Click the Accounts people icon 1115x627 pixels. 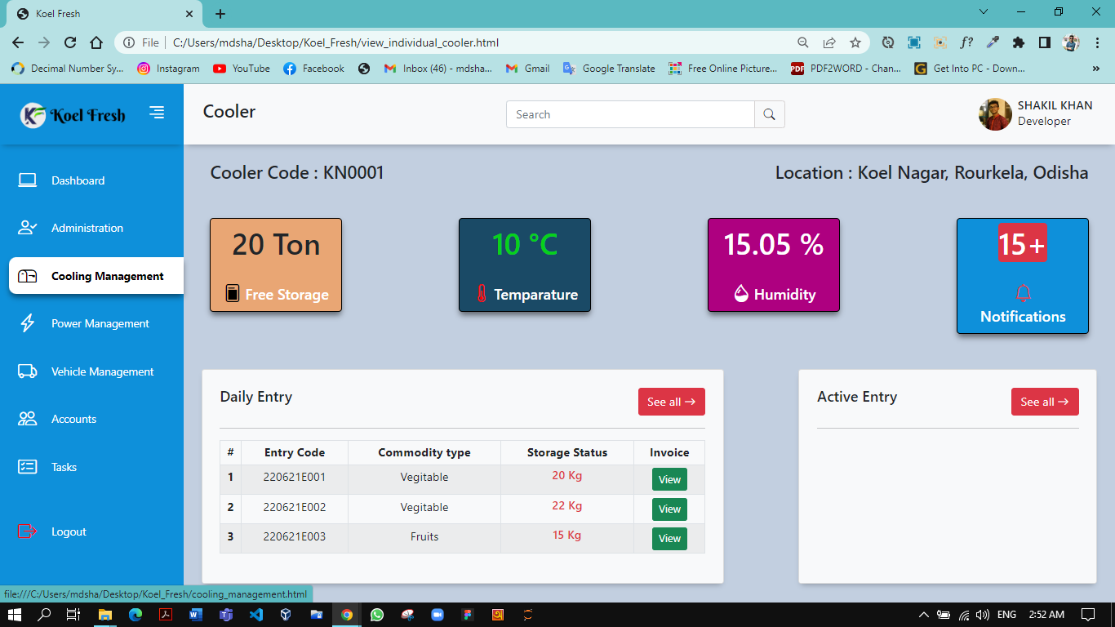point(28,419)
